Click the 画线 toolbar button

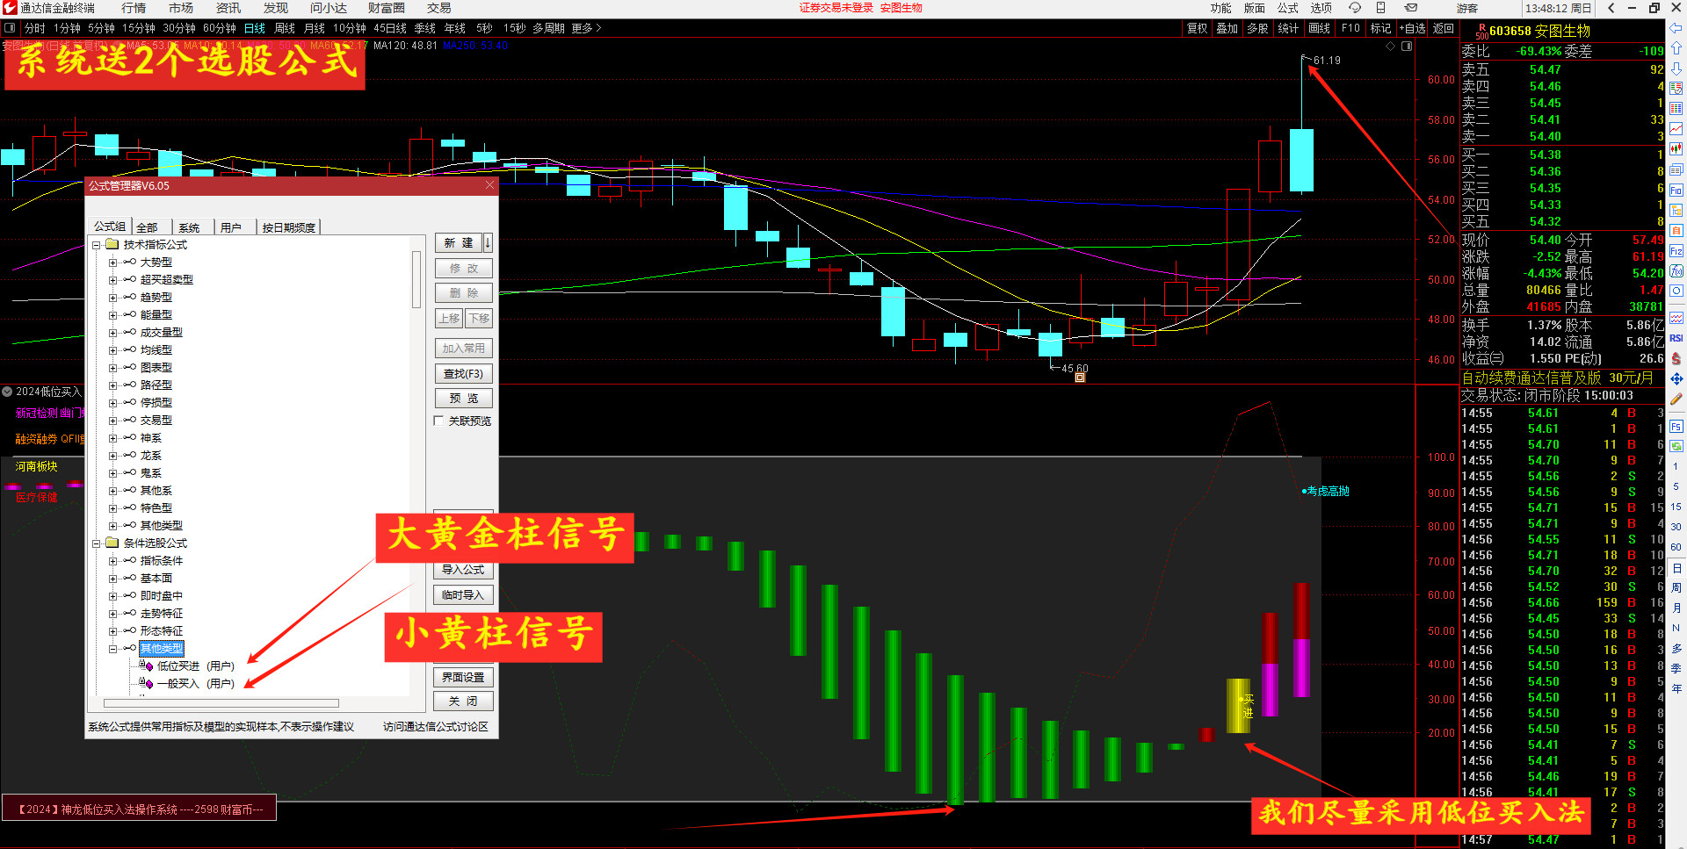click(x=1319, y=28)
